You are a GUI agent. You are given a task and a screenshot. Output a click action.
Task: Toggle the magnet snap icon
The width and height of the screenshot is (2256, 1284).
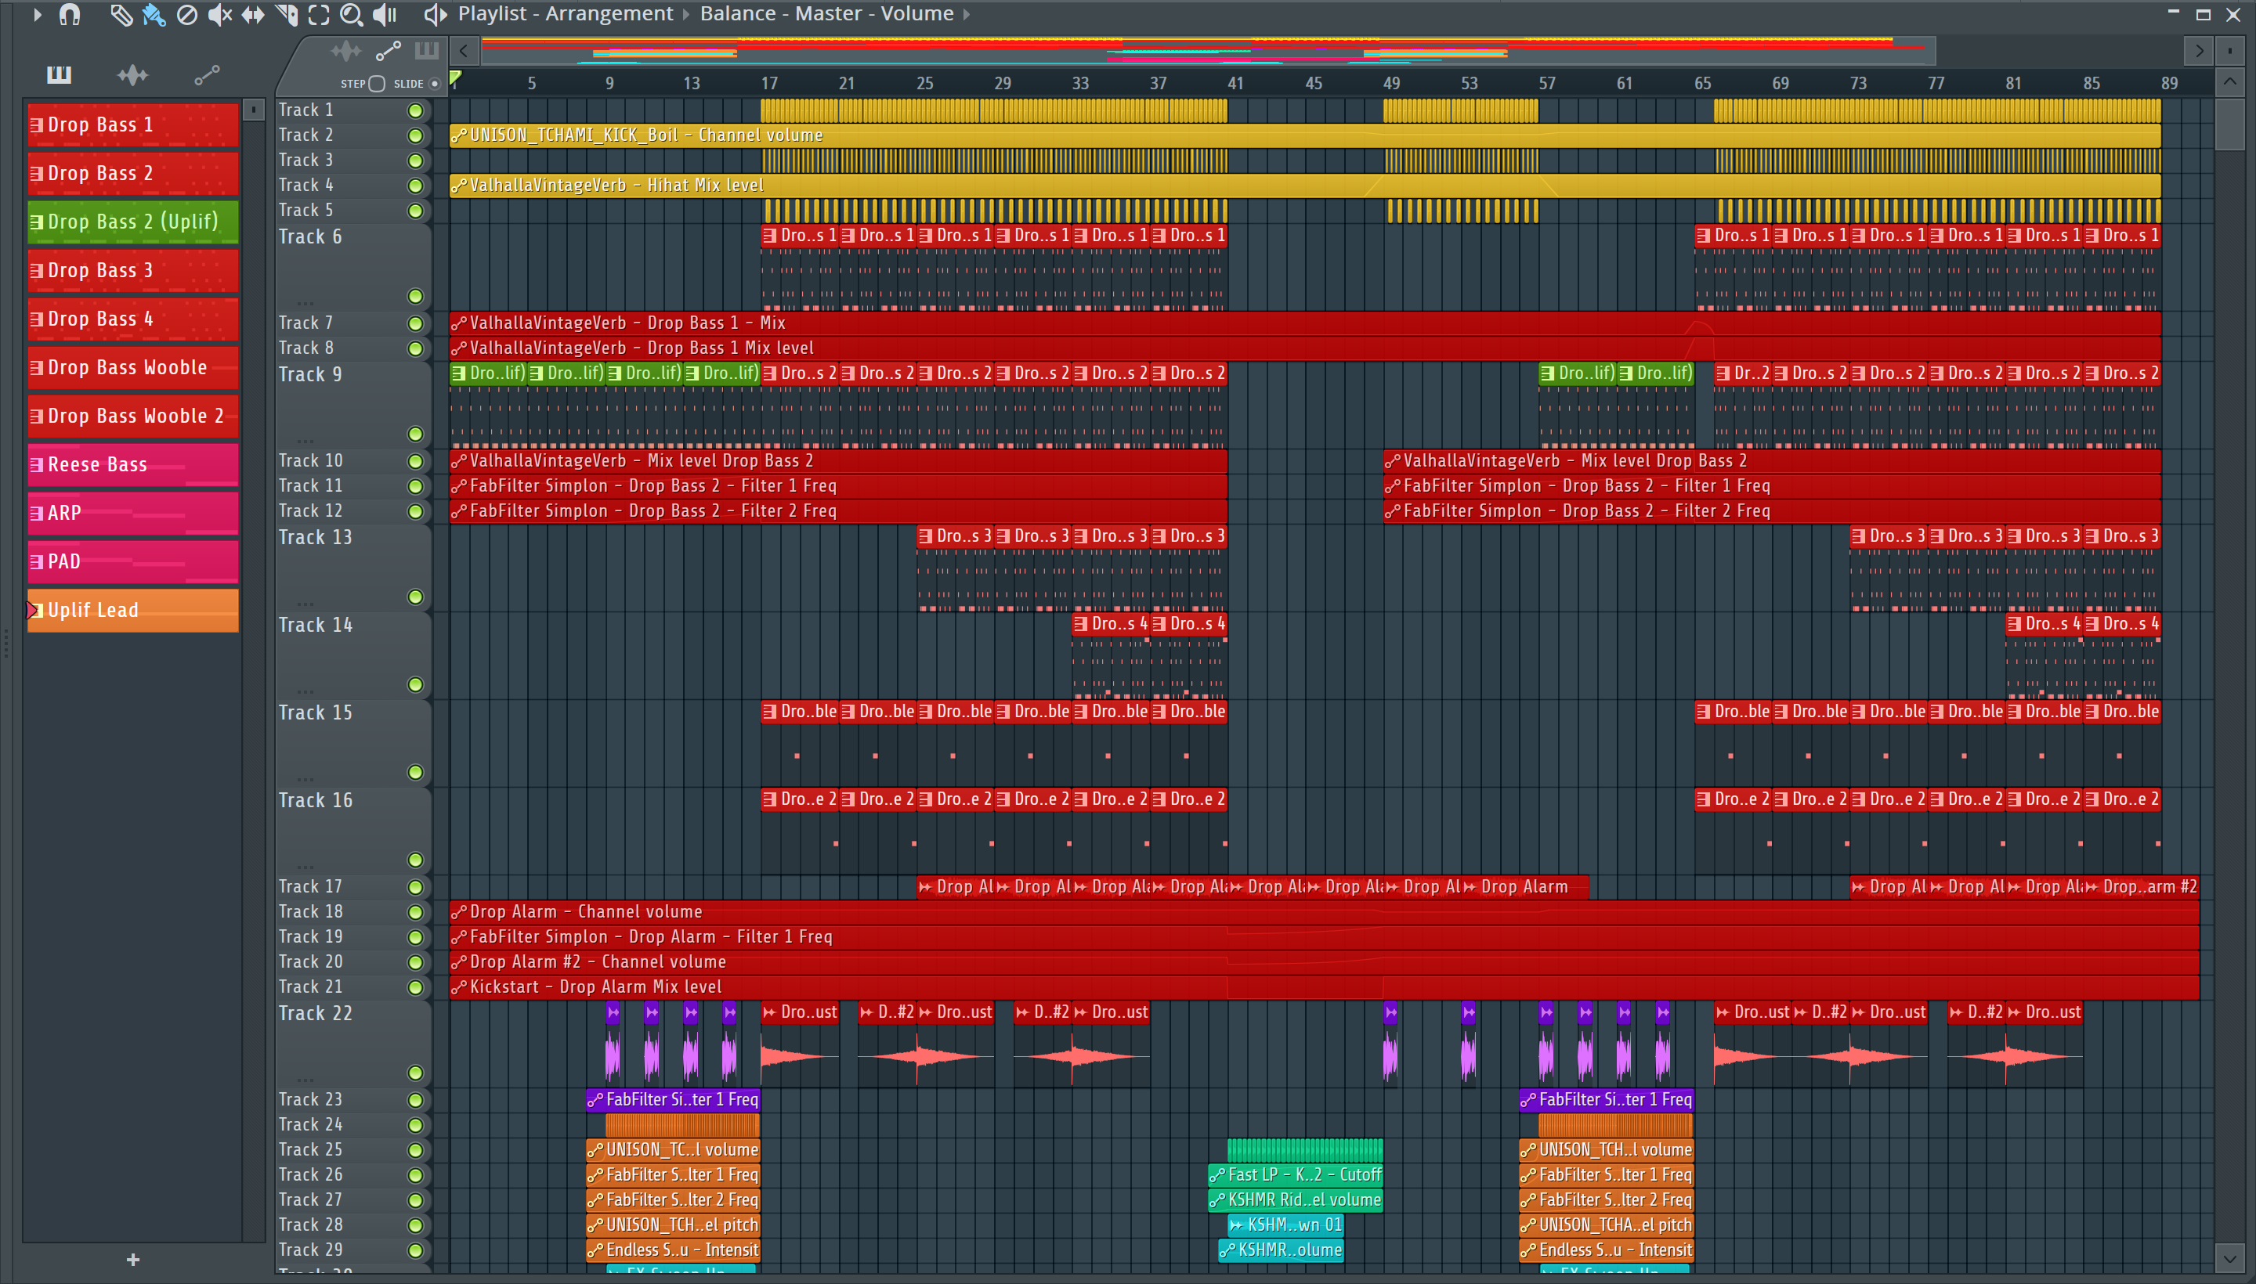70,15
